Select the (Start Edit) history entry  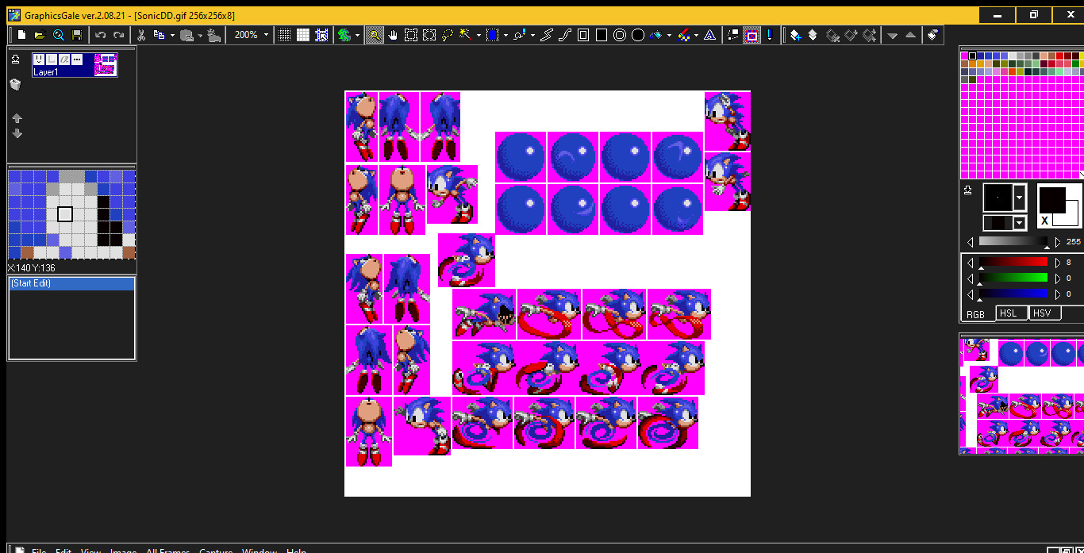pyautogui.click(x=71, y=283)
